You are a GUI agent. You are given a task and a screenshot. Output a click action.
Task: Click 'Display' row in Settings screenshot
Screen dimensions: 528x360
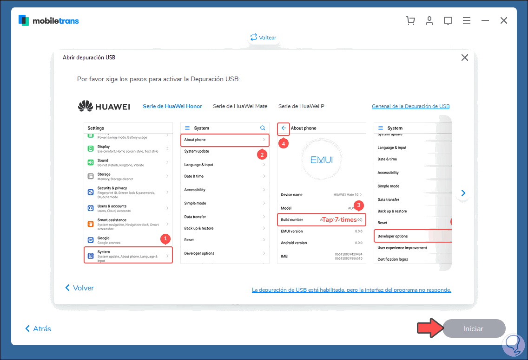pos(128,148)
